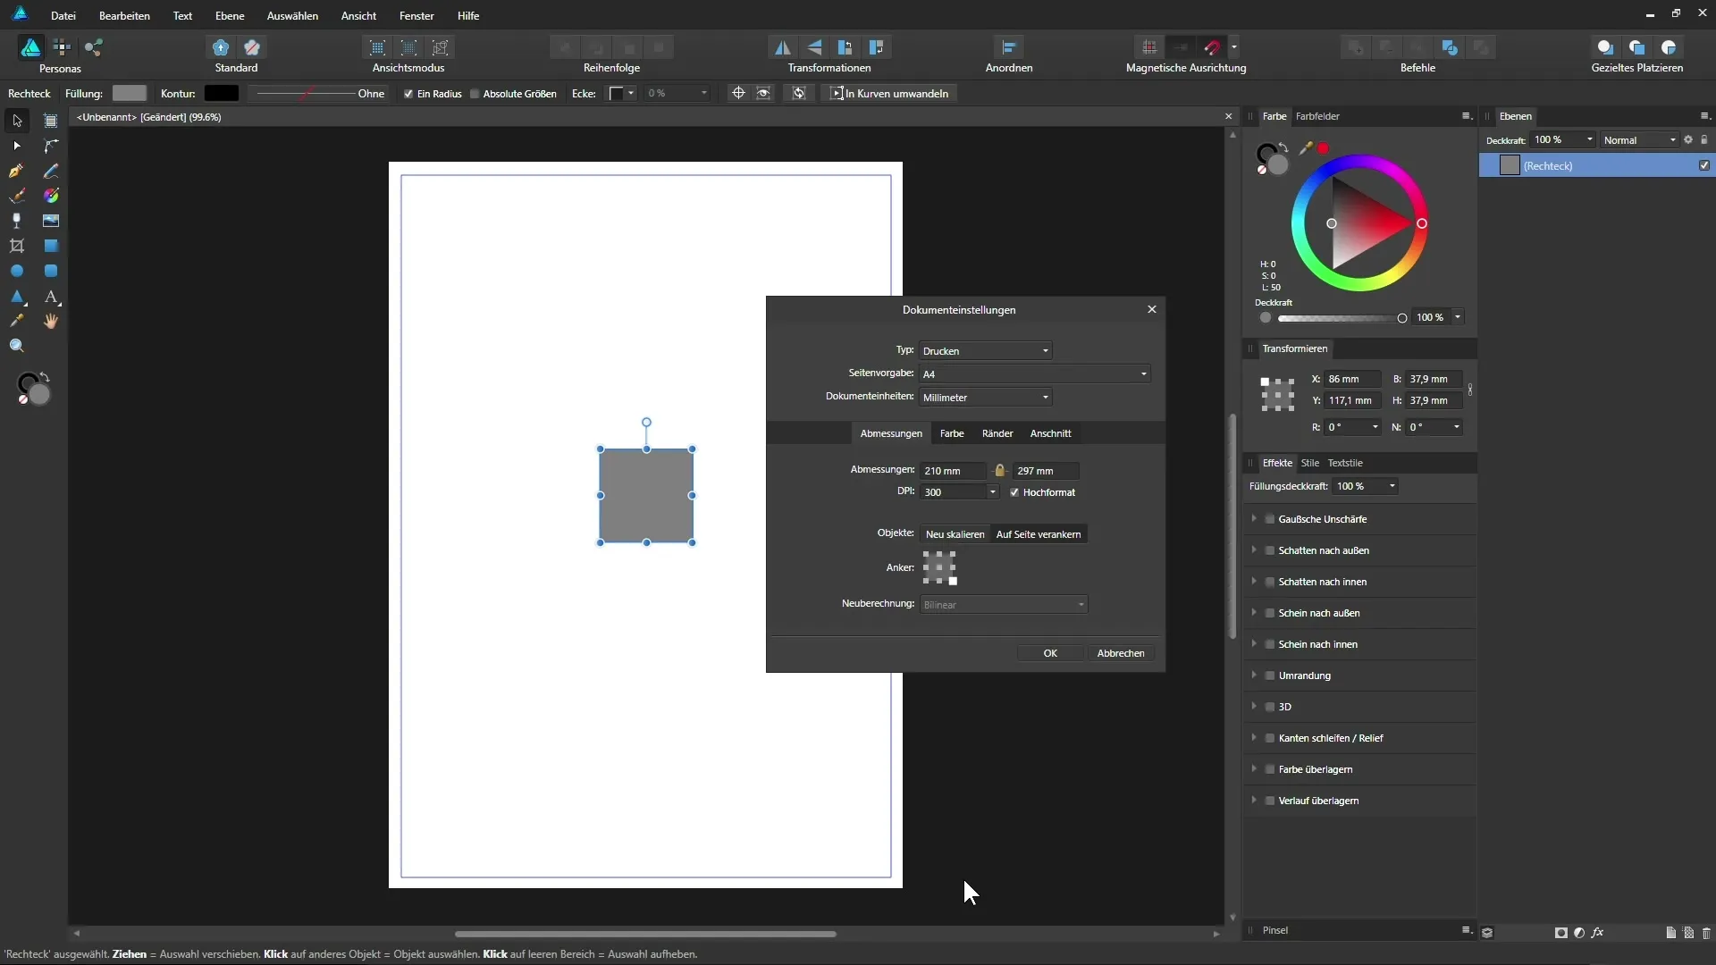1716x965 pixels.
Task: Flip vertically in Transformationen
Action: pyautogui.click(x=814, y=47)
